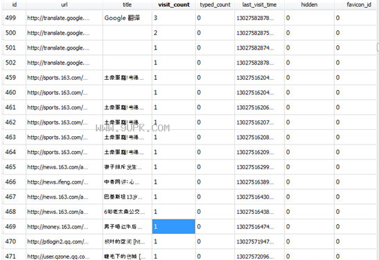
Task: Select the translate.google url in row 500
Action: click(x=64, y=33)
